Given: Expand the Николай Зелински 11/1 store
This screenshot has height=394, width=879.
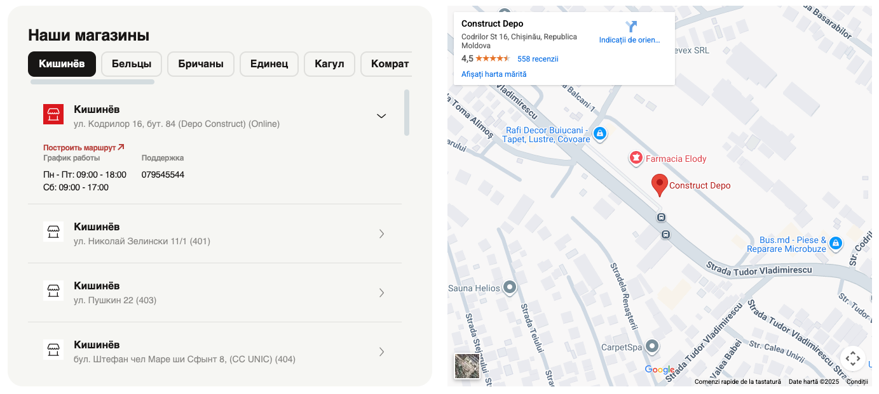Looking at the screenshot, I should coord(381,234).
